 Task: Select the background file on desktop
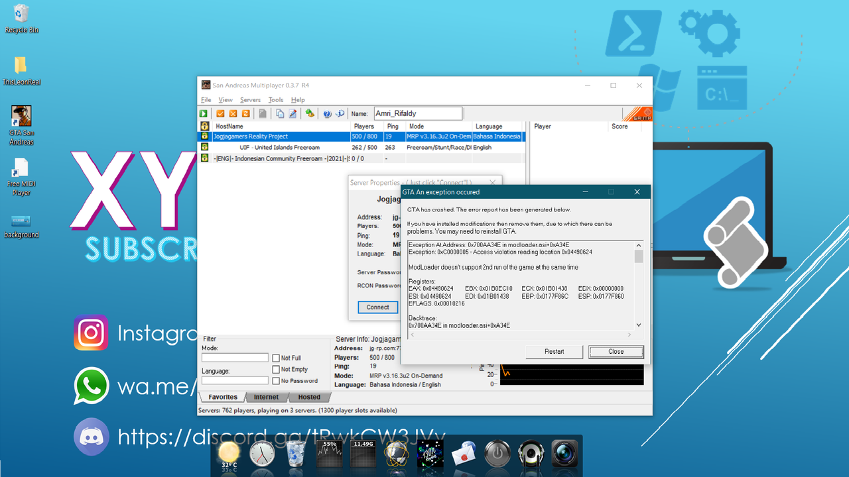click(21, 226)
